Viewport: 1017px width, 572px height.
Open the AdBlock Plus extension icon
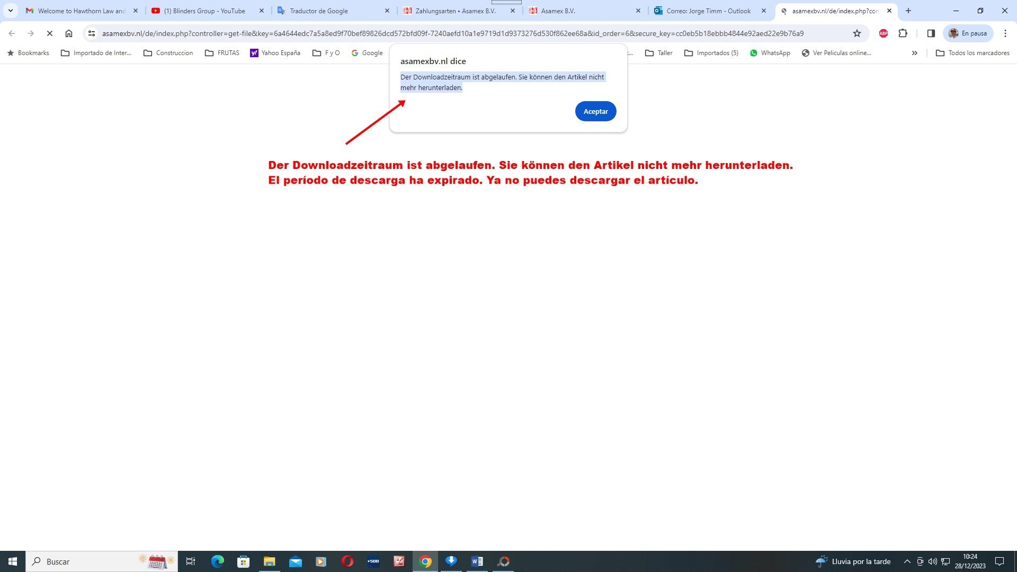tap(883, 33)
